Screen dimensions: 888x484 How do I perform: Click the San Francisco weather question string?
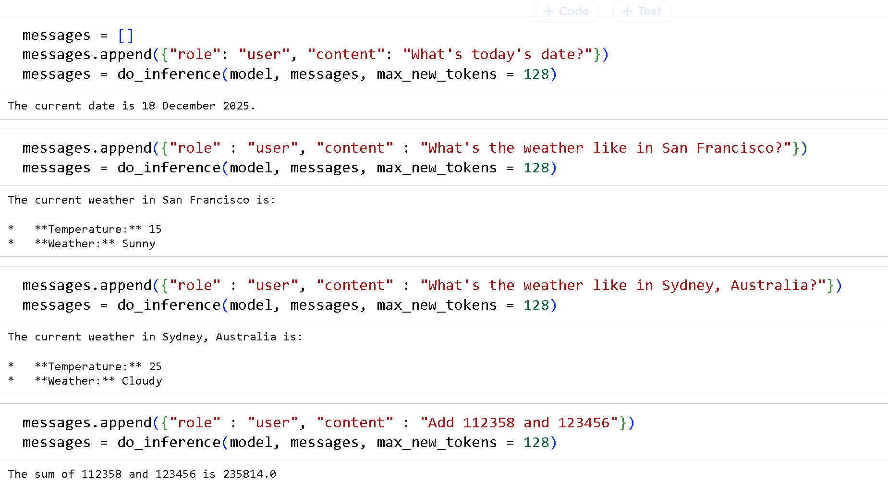606,148
